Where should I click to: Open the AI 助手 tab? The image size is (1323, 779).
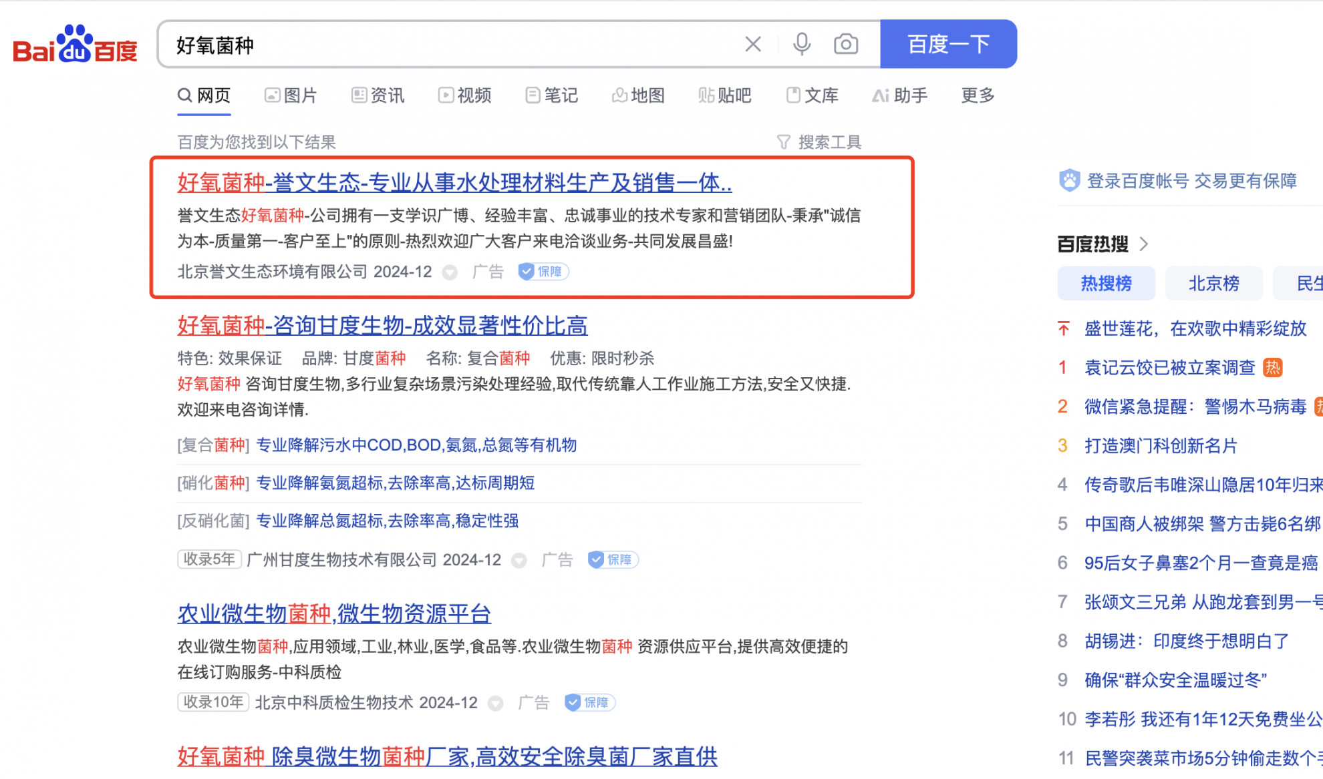(x=900, y=95)
